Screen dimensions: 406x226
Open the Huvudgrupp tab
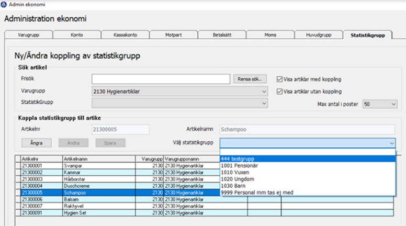319,35
